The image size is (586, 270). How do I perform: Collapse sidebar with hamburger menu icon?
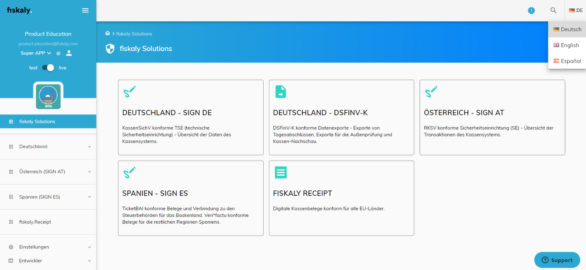pyautogui.click(x=85, y=10)
